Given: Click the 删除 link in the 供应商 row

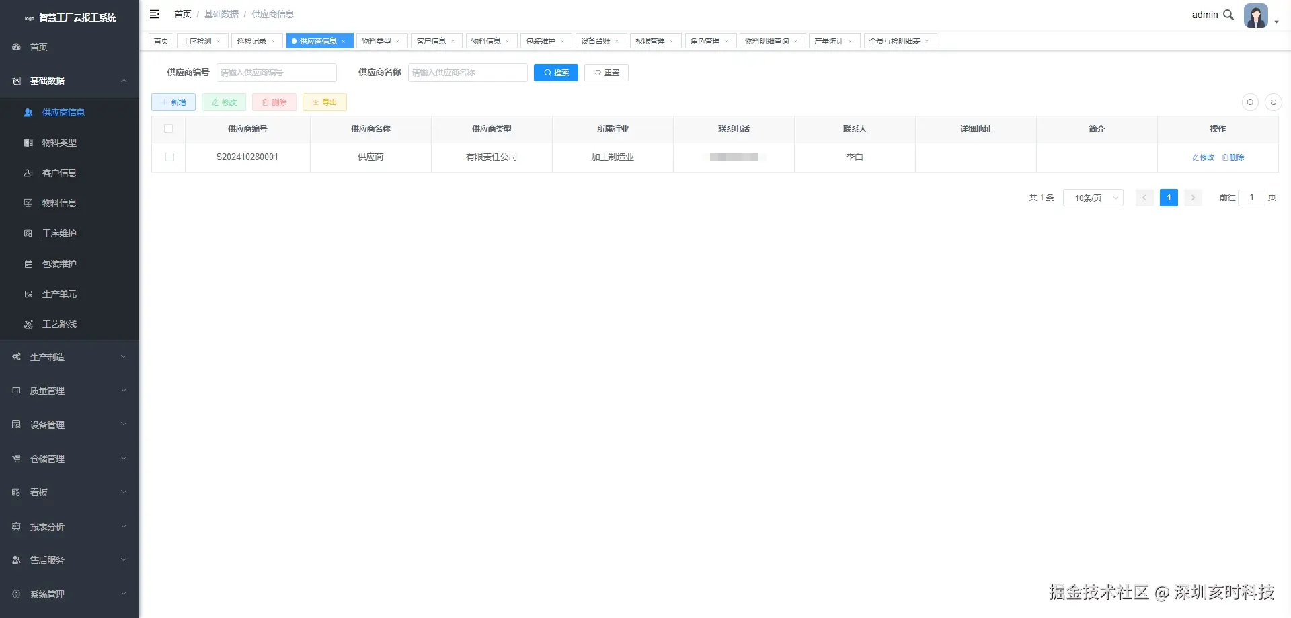Looking at the screenshot, I should click(1233, 157).
